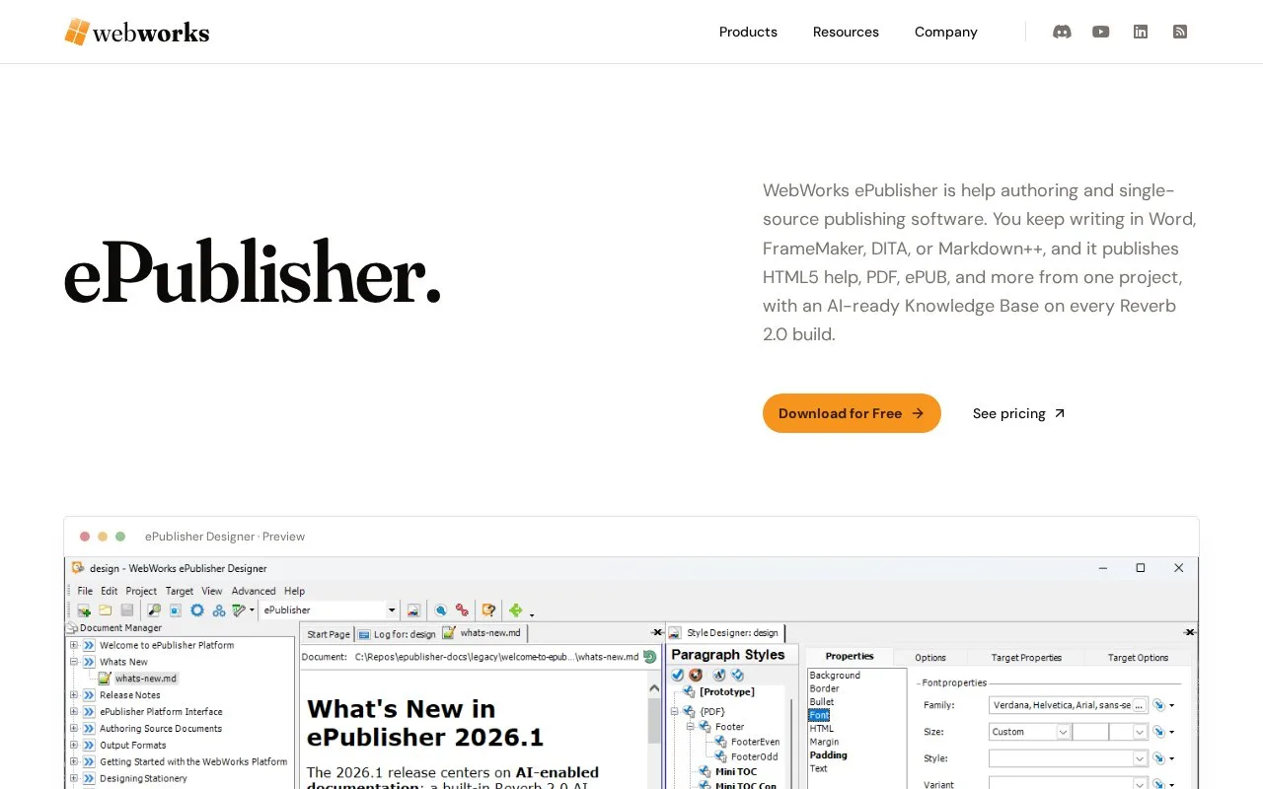Open the Log for: design tab
The image size is (1263, 789).
pyautogui.click(x=397, y=634)
